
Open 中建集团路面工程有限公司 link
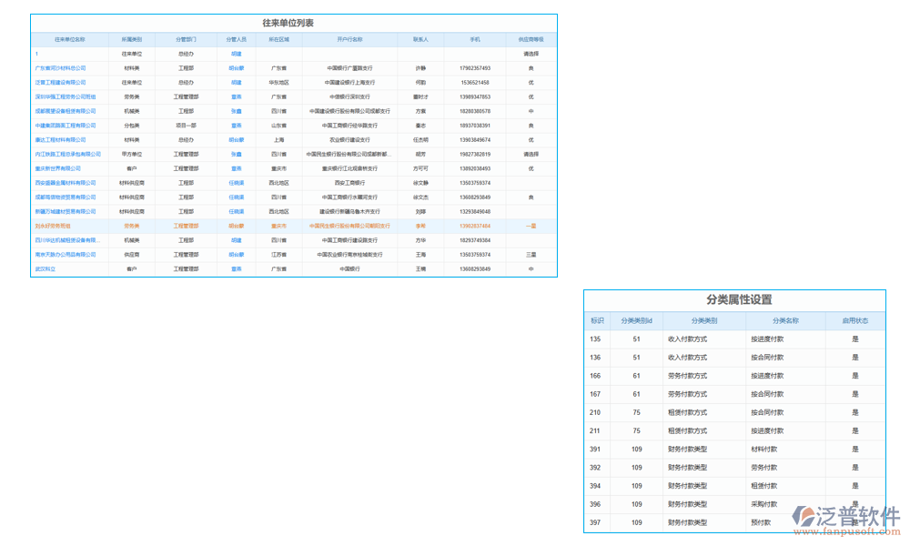65,126
